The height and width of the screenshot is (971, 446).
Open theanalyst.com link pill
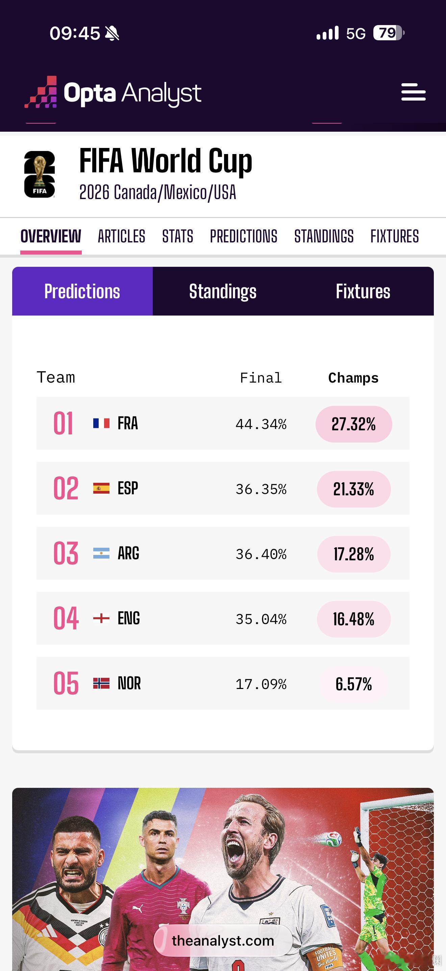(x=223, y=941)
